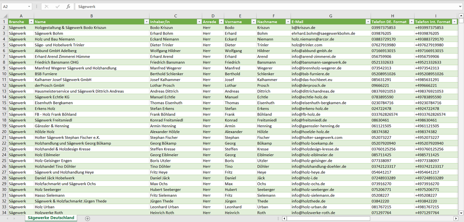Open the Branche column filter dropdown
The height and width of the screenshot is (222, 464).
tap(31, 22)
